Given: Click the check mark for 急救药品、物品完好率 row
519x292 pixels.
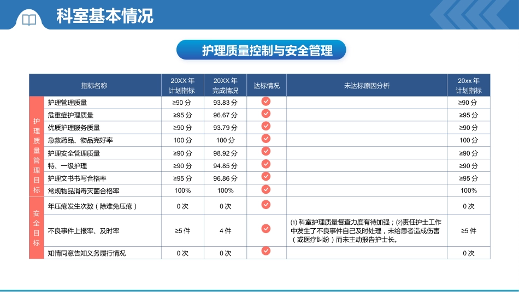Looking at the screenshot, I should pos(266,139).
